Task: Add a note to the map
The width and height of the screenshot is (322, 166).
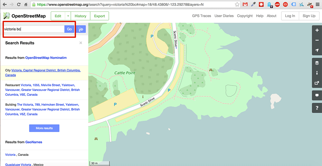Action: 317,95
